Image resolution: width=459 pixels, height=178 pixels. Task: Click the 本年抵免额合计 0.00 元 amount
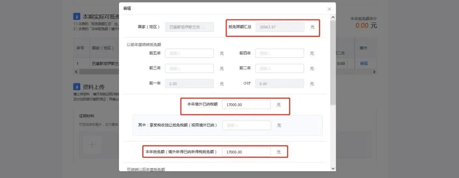coord(366,25)
